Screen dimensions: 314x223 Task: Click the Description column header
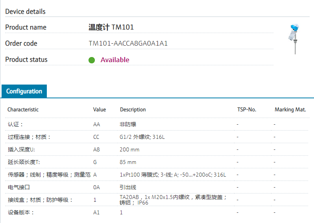[x=133, y=110]
